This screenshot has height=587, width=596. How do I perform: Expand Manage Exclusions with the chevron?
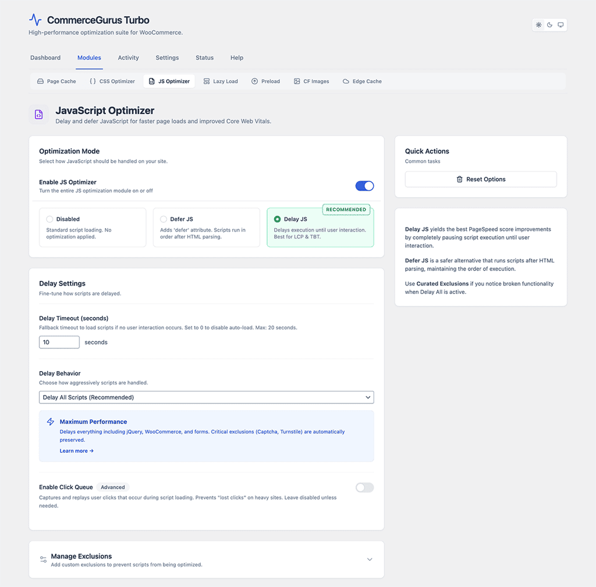coord(370,560)
